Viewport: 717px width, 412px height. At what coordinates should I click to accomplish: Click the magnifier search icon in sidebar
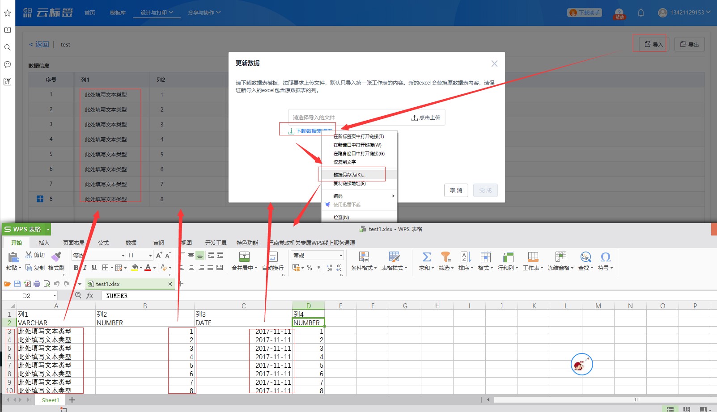point(8,47)
